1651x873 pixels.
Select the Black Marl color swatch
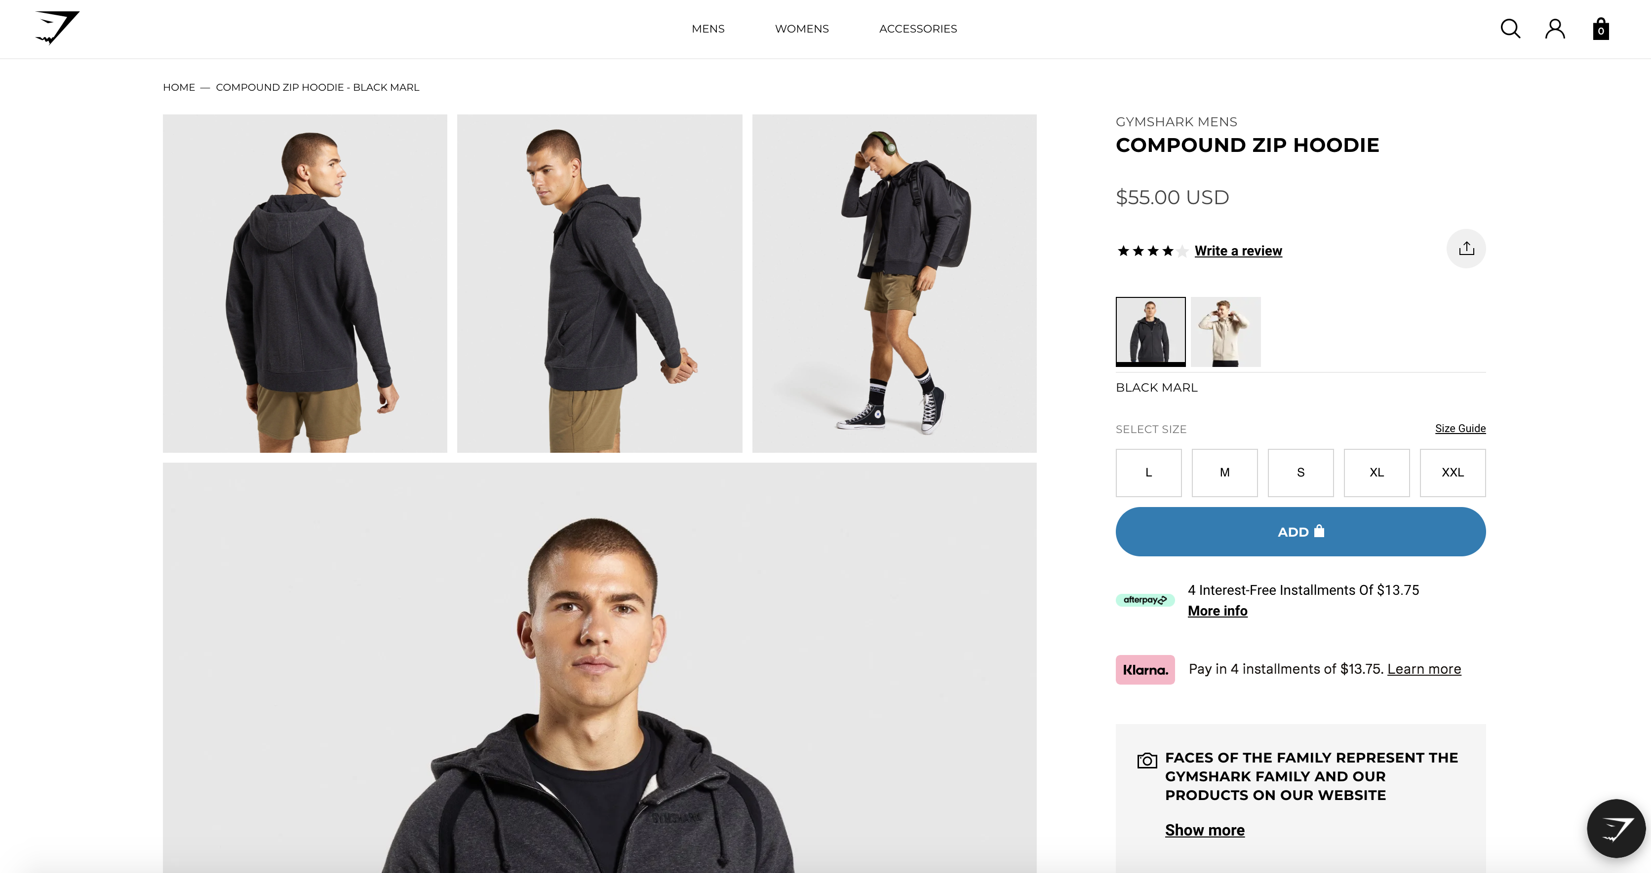pos(1149,330)
